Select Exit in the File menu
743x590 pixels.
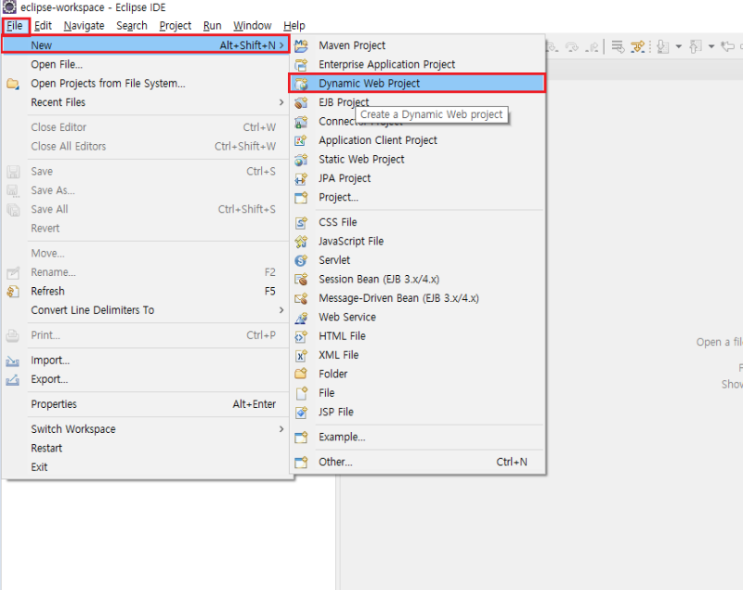[x=146, y=466]
